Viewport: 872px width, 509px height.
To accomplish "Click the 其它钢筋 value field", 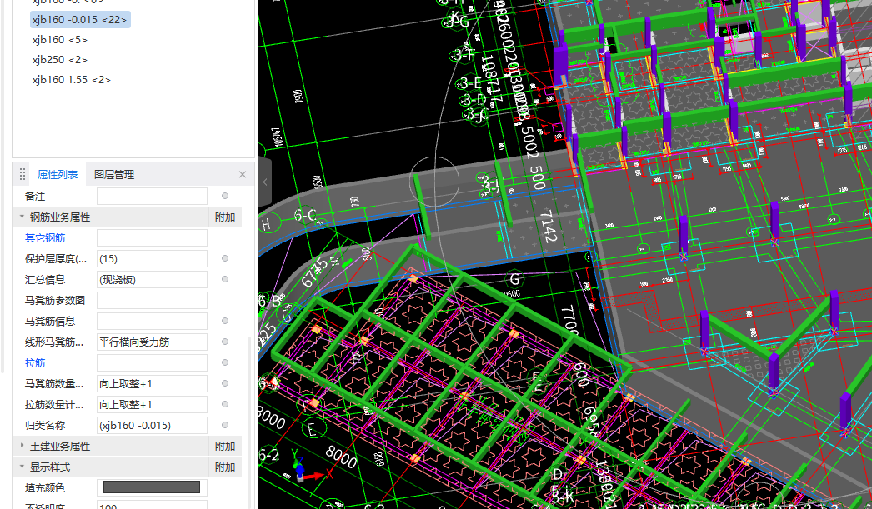I will click(x=152, y=237).
